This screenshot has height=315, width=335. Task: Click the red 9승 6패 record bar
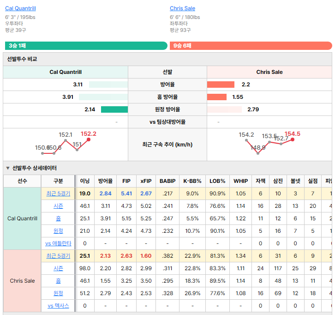pyautogui.click(x=251, y=46)
